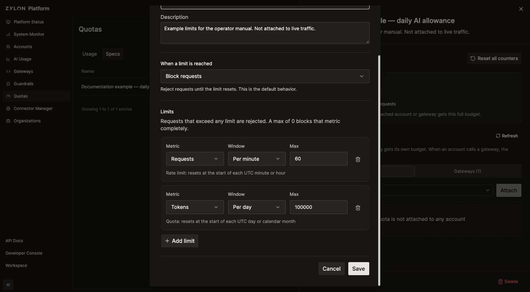This screenshot has height=292, width=530.
Task: Open the Per day window dropdown
Action: point(257,207)
